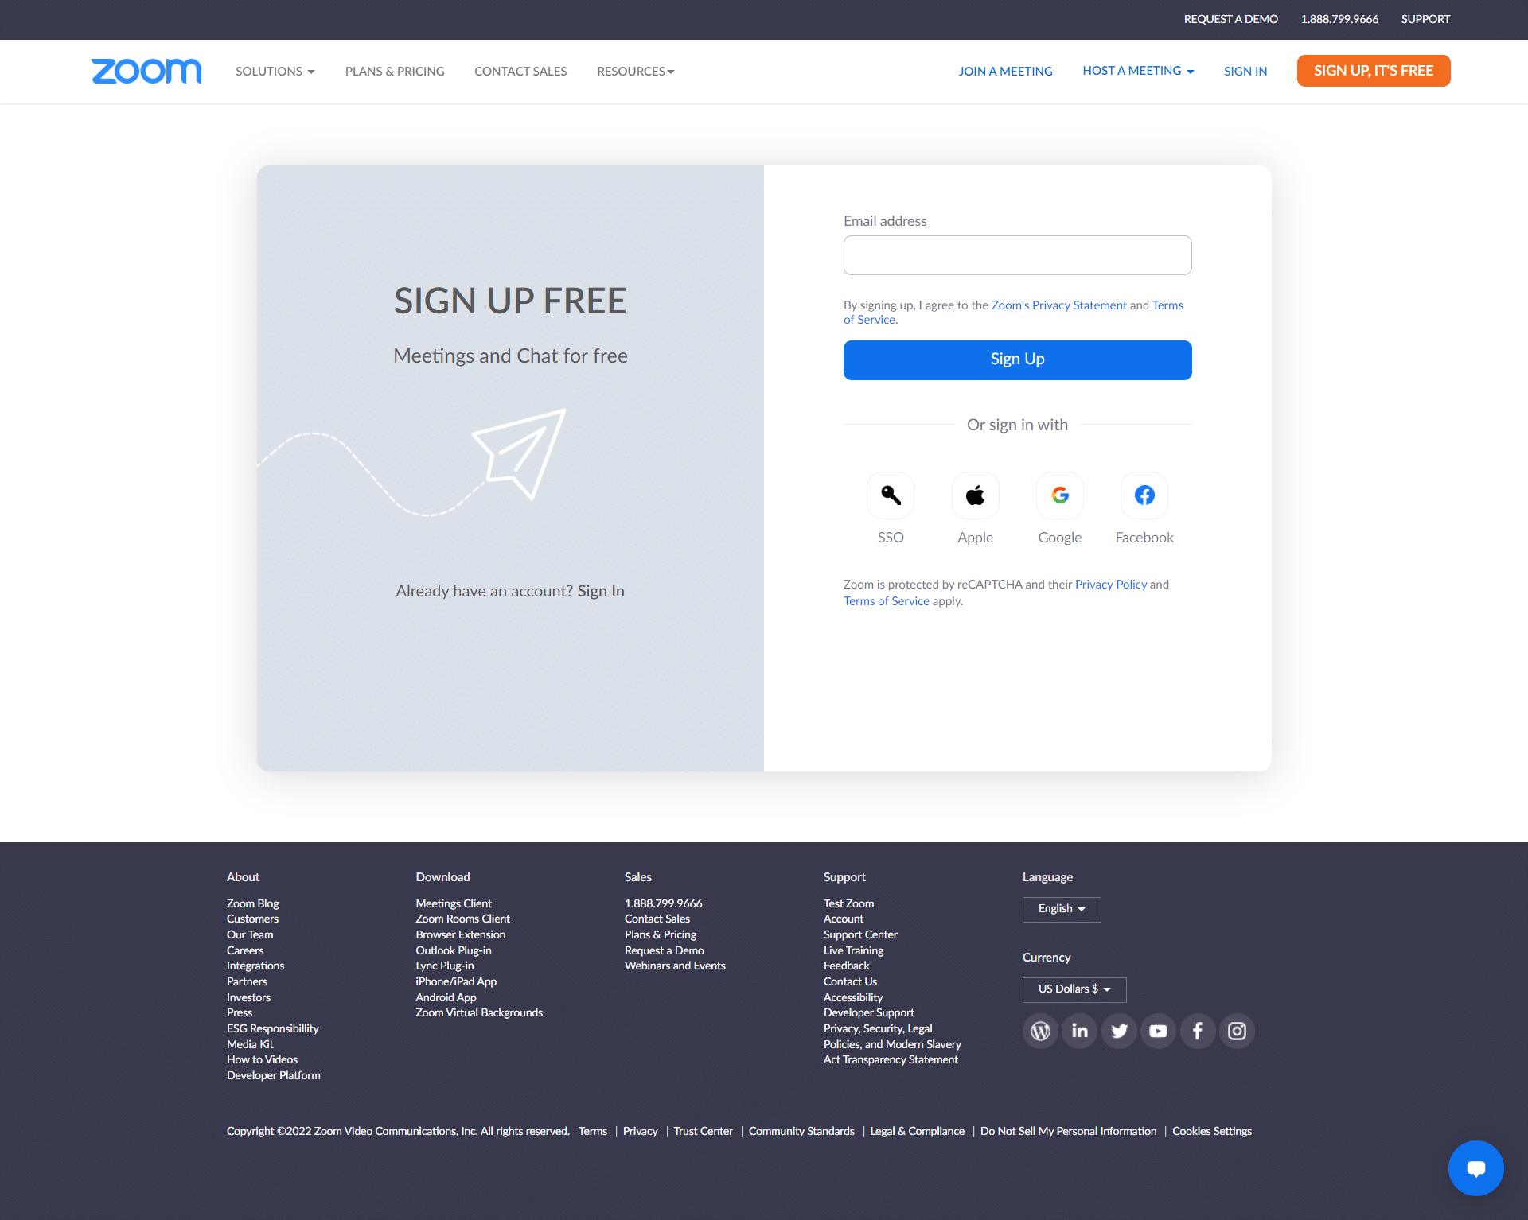
Task: Open the Twitter icon in footer
Action: pyautogui.click(x=1119, y=1031)
